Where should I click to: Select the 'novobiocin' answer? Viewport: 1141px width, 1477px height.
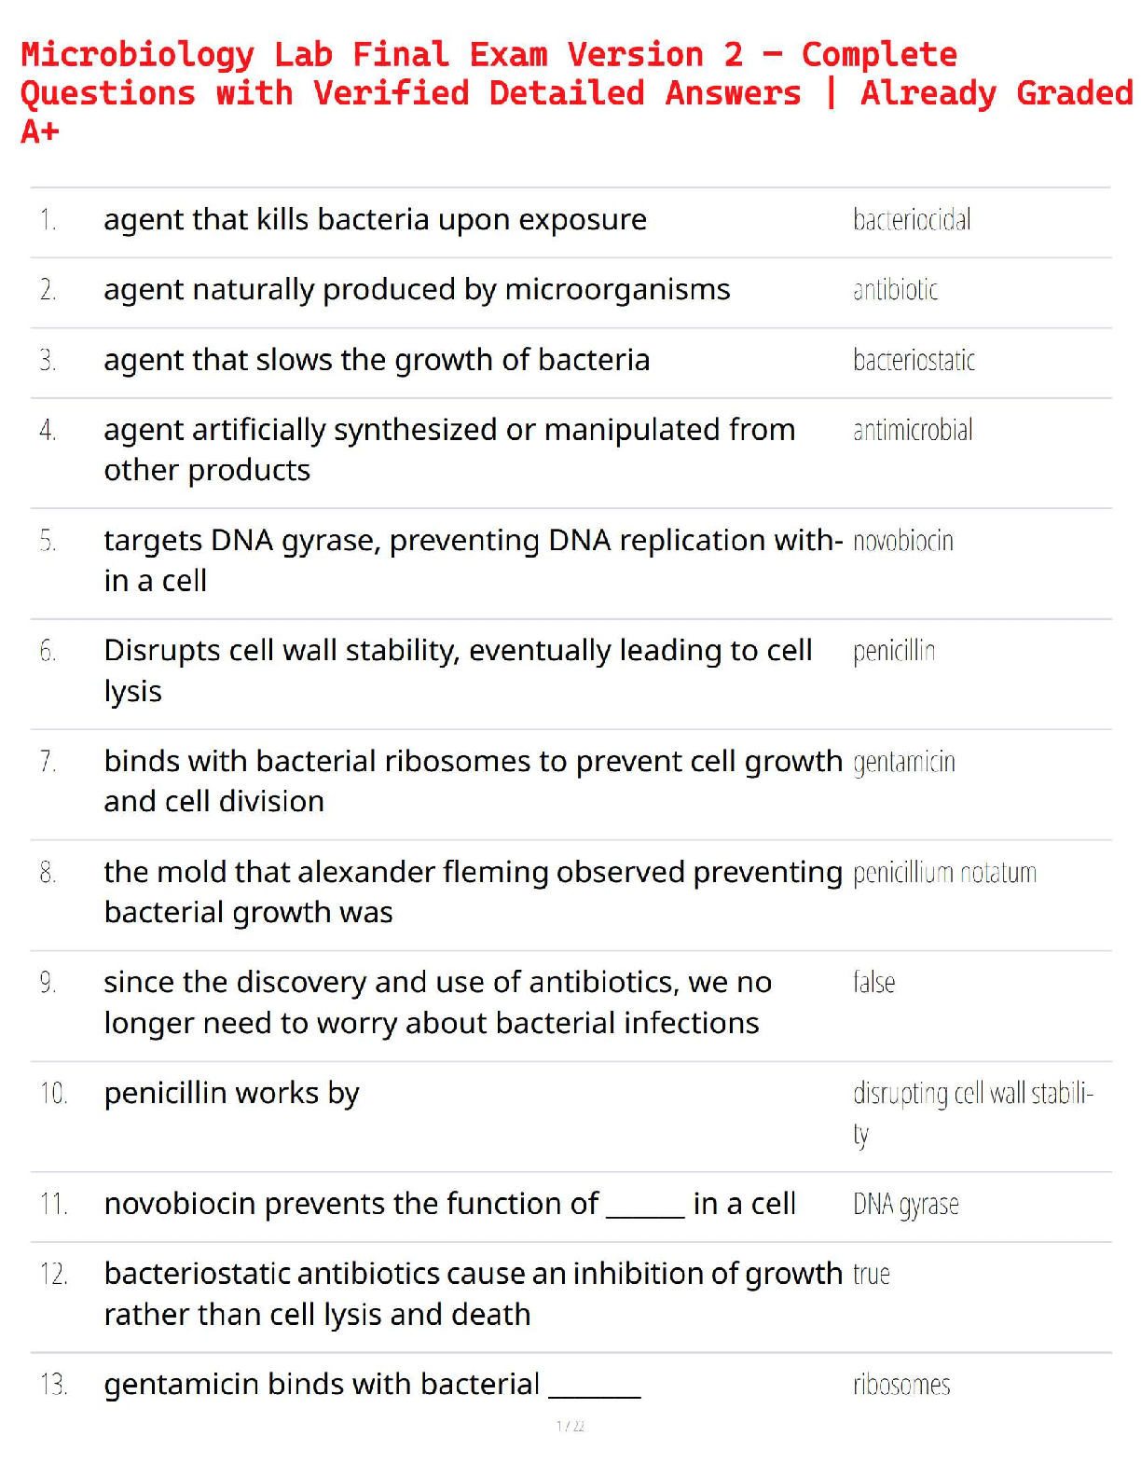point(902,541)
